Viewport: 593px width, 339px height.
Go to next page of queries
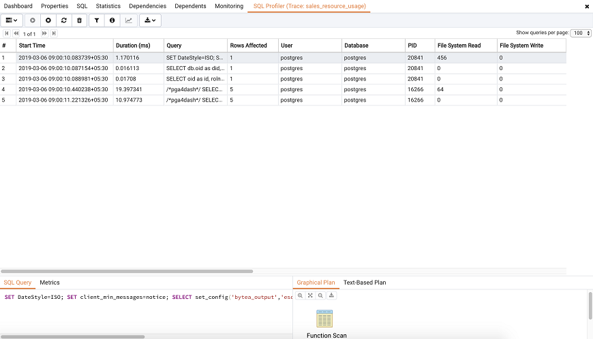point(44,33)
